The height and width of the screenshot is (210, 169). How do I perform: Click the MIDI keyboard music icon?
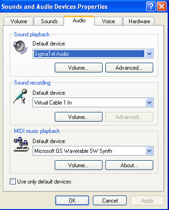point(21,144)
